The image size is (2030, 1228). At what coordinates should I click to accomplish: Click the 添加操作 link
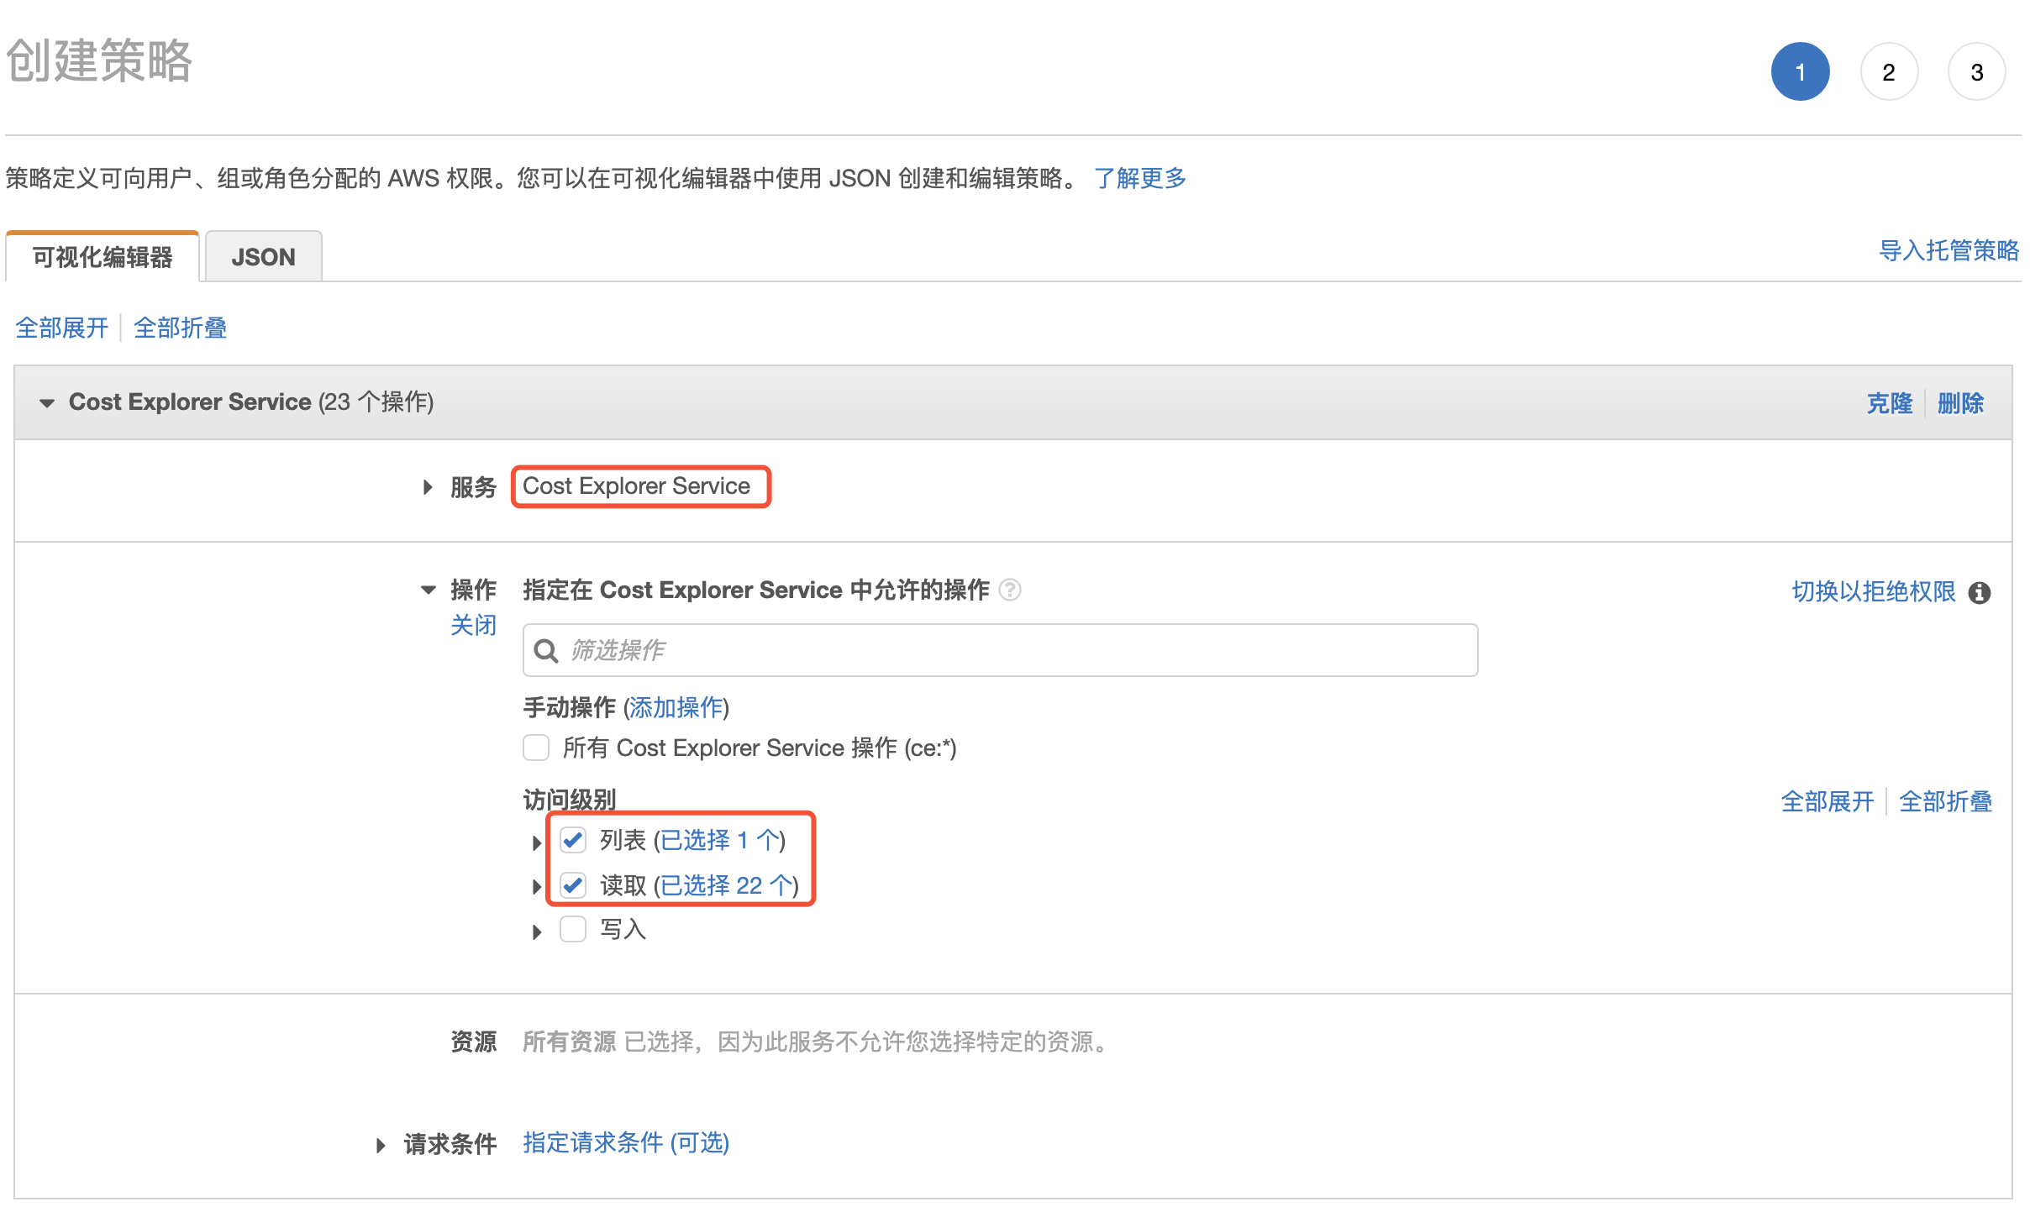tap(676, 707)
